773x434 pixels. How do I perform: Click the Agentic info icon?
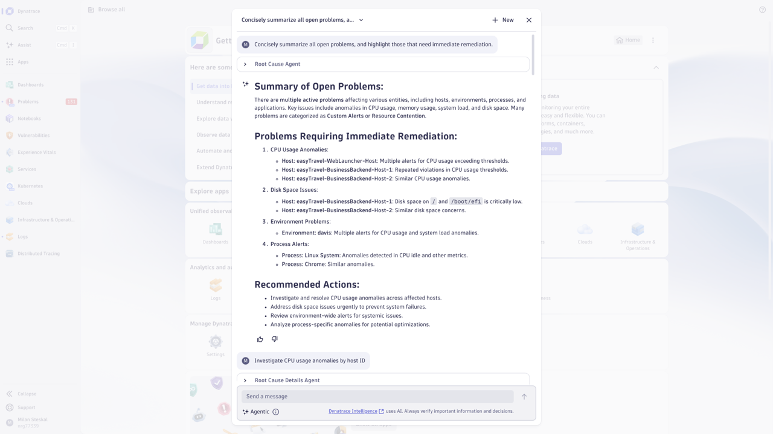point(276,412)
